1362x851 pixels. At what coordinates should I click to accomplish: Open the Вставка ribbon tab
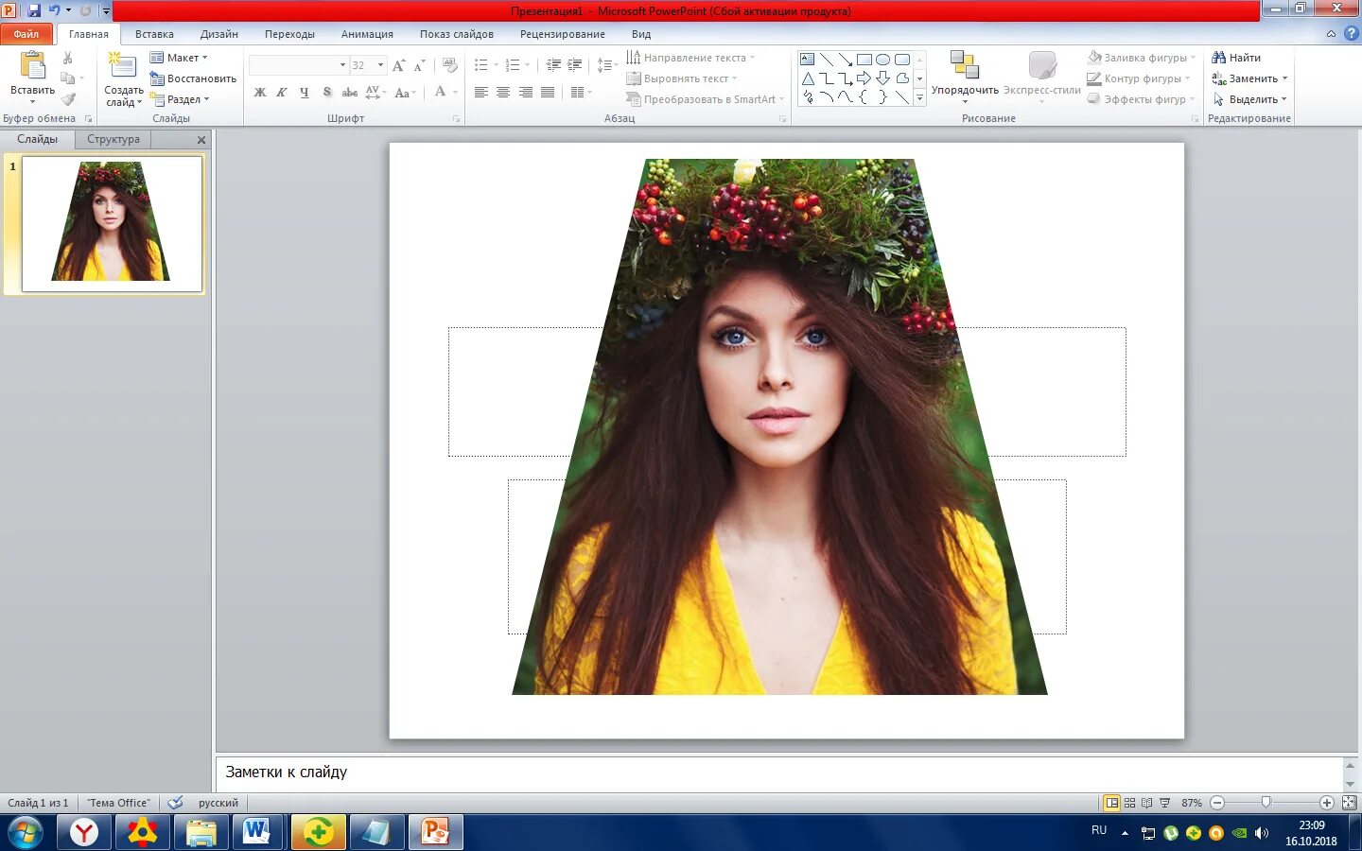(154, 34)
